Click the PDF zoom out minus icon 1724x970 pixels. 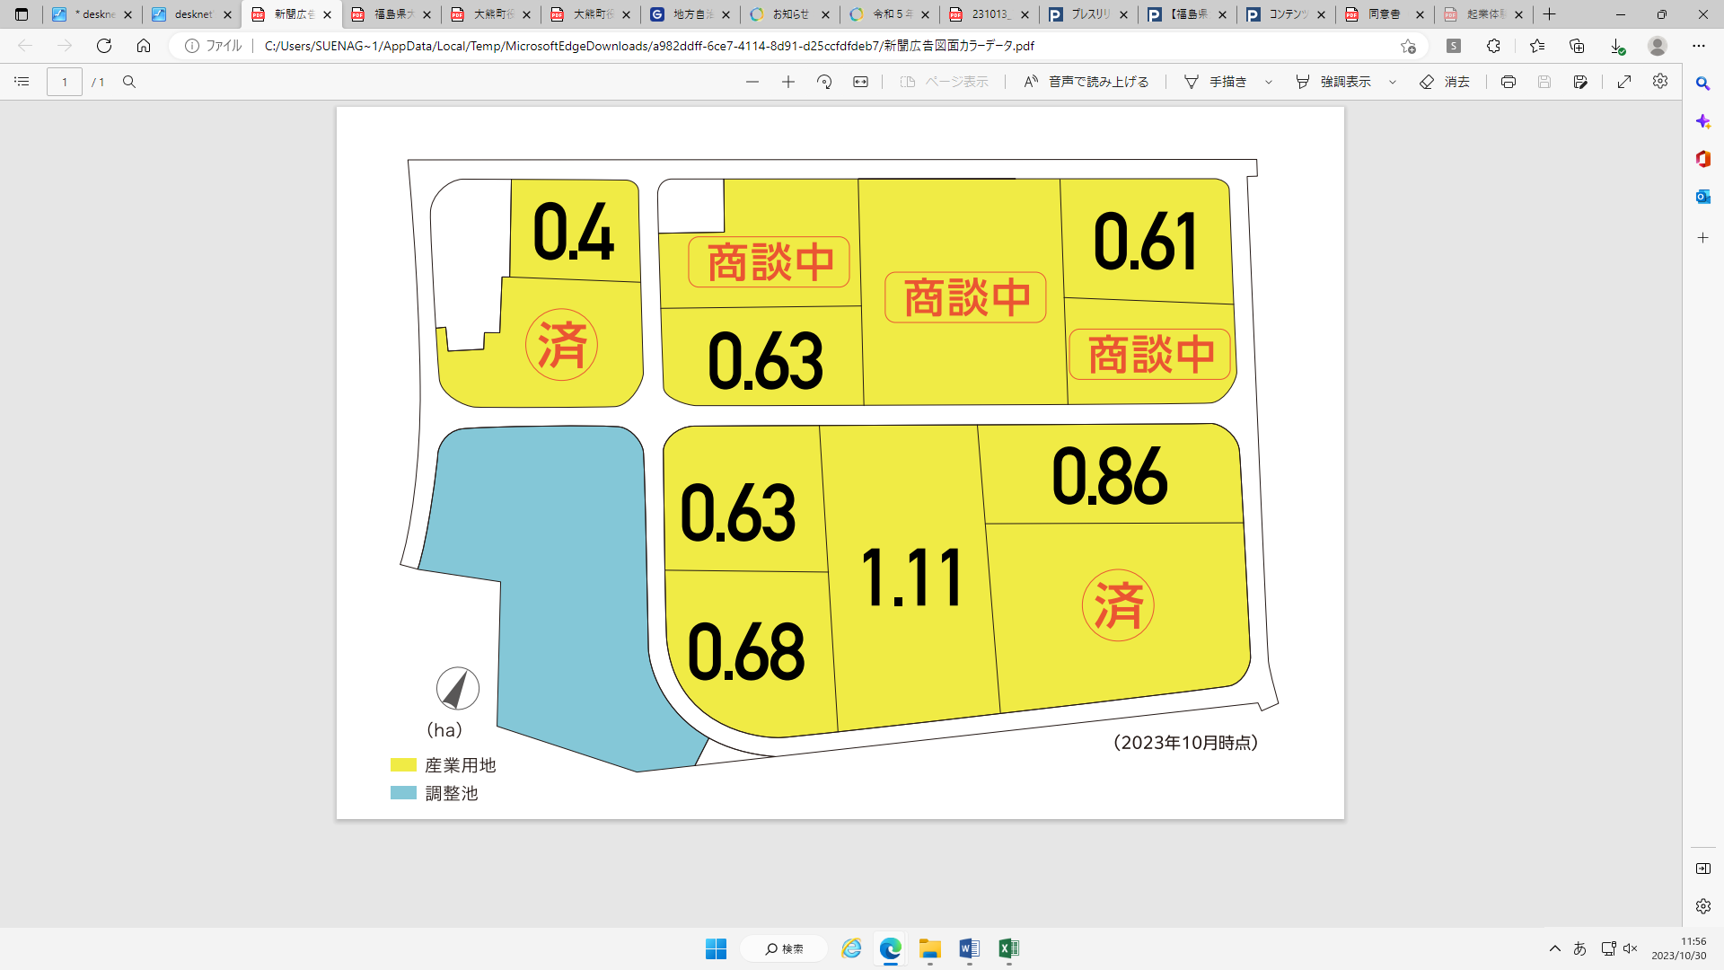click(752, 82)
